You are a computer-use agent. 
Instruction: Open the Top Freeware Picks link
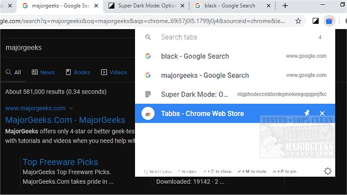click(60, 162)
